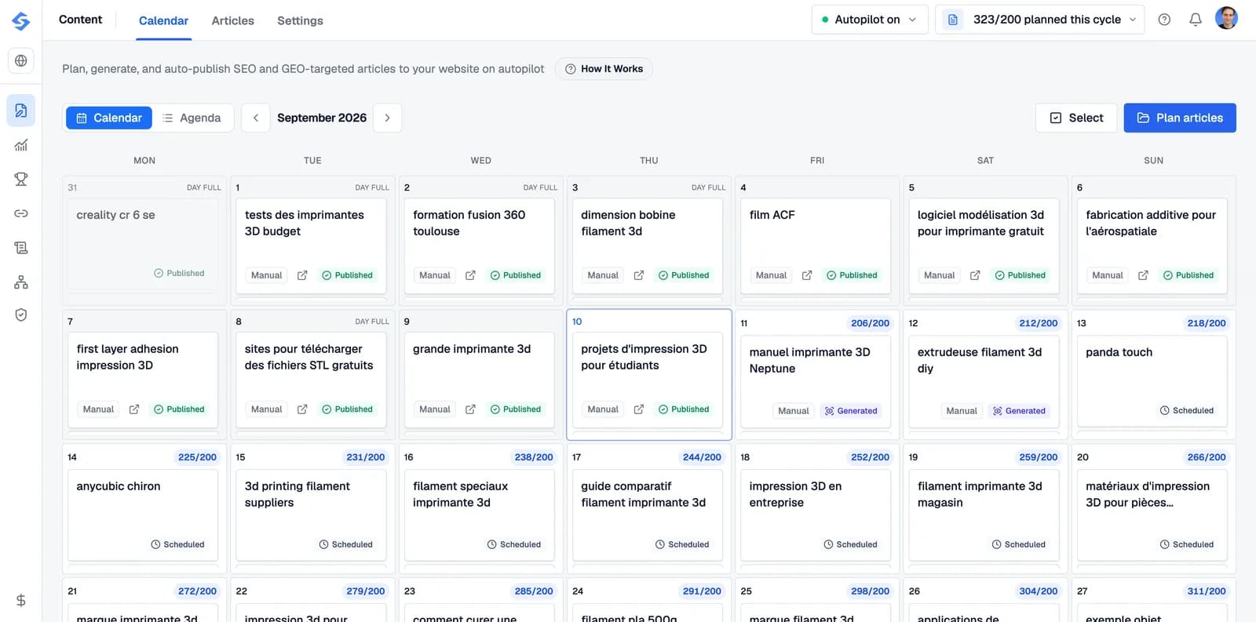Image resolution: width=1256 pixels, height=622 pixels.
Task: Expand the 323/200 planned this cycle dropdown
Action: [1039, 20]
